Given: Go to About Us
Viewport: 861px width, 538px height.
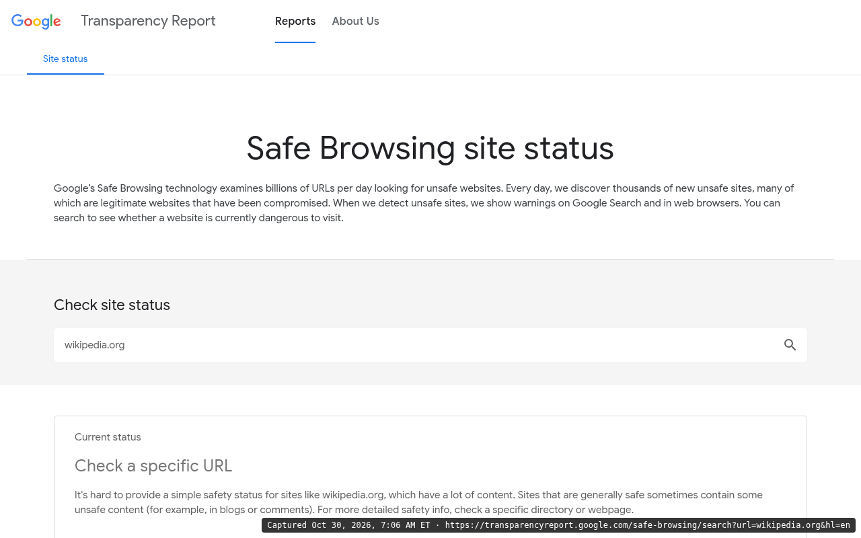Looking at the screenshot, I should coord(355,22).
